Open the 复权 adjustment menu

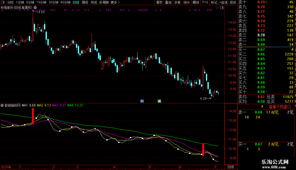[159, 2]
